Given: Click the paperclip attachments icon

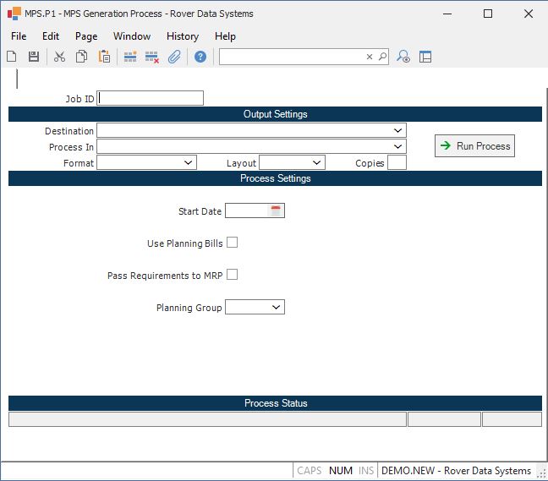Looking at the screenshot, I should click(x=174, y=57).
